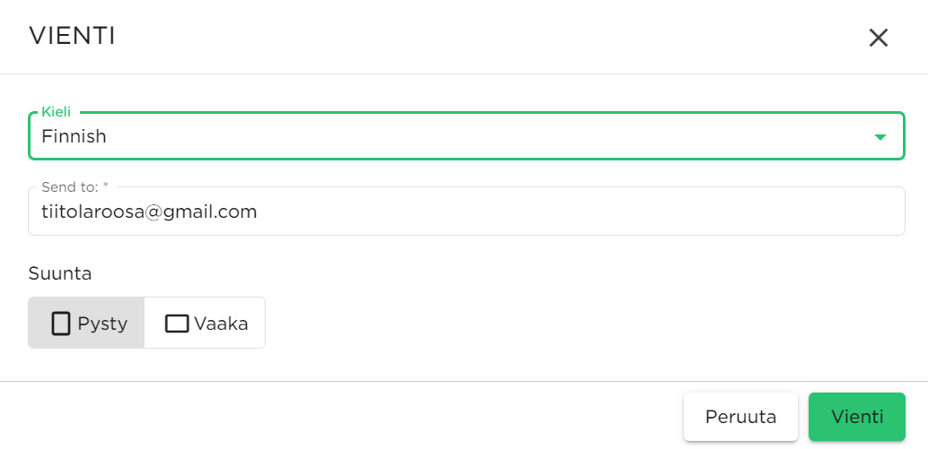Click the Finnish value in the language selector
Screen dimensions: 928x449
(74, 136)
